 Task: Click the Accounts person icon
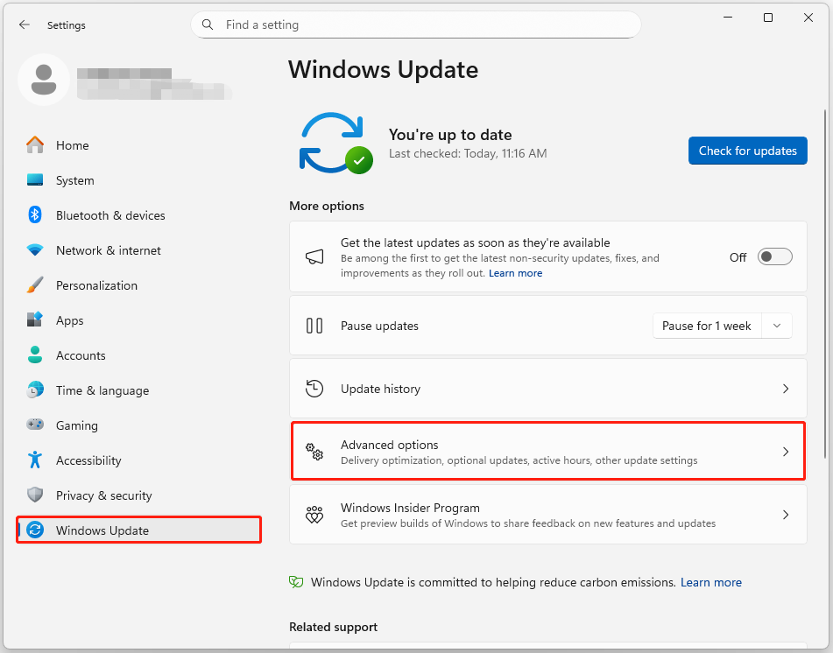pos(35,355)
